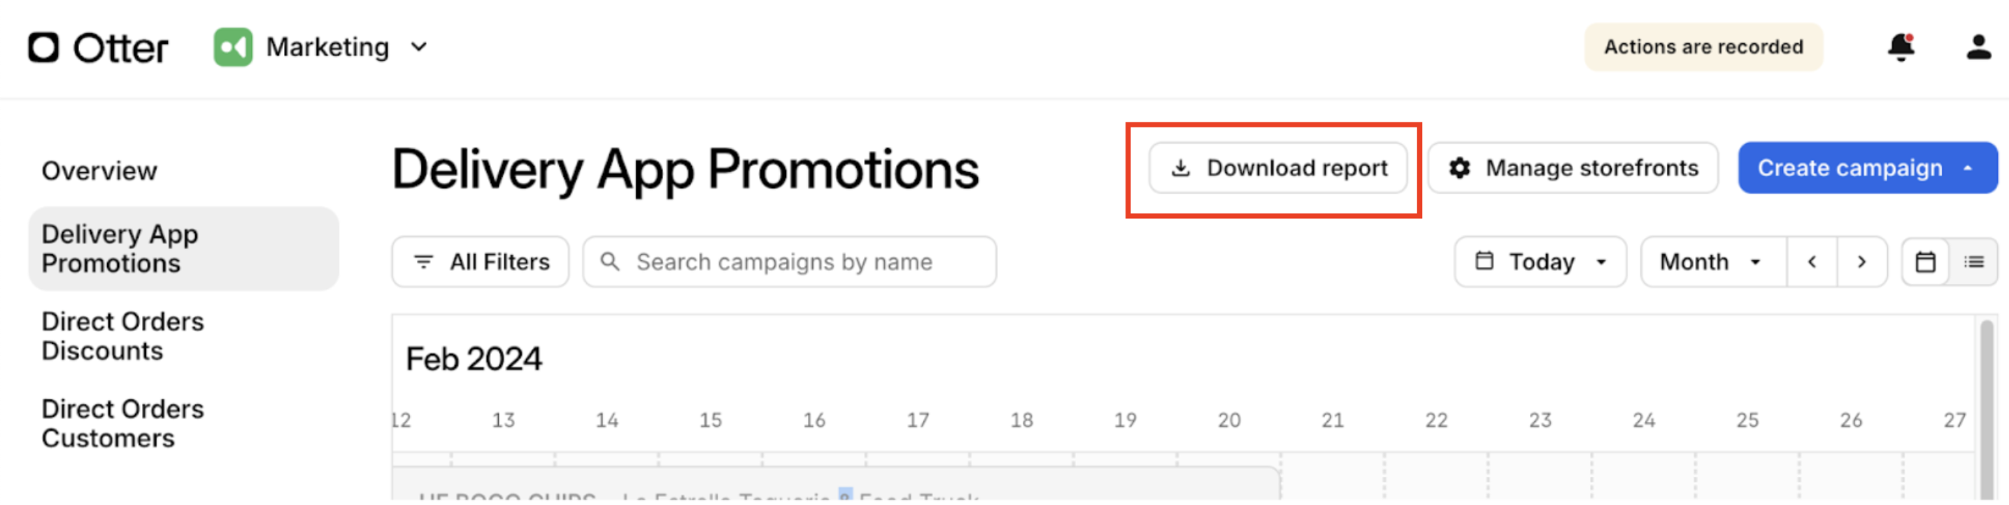Image resolution: width=2009 pixels, height=505 pixels.
Task: Click the Otter logo icon
Action: (43, 48)
